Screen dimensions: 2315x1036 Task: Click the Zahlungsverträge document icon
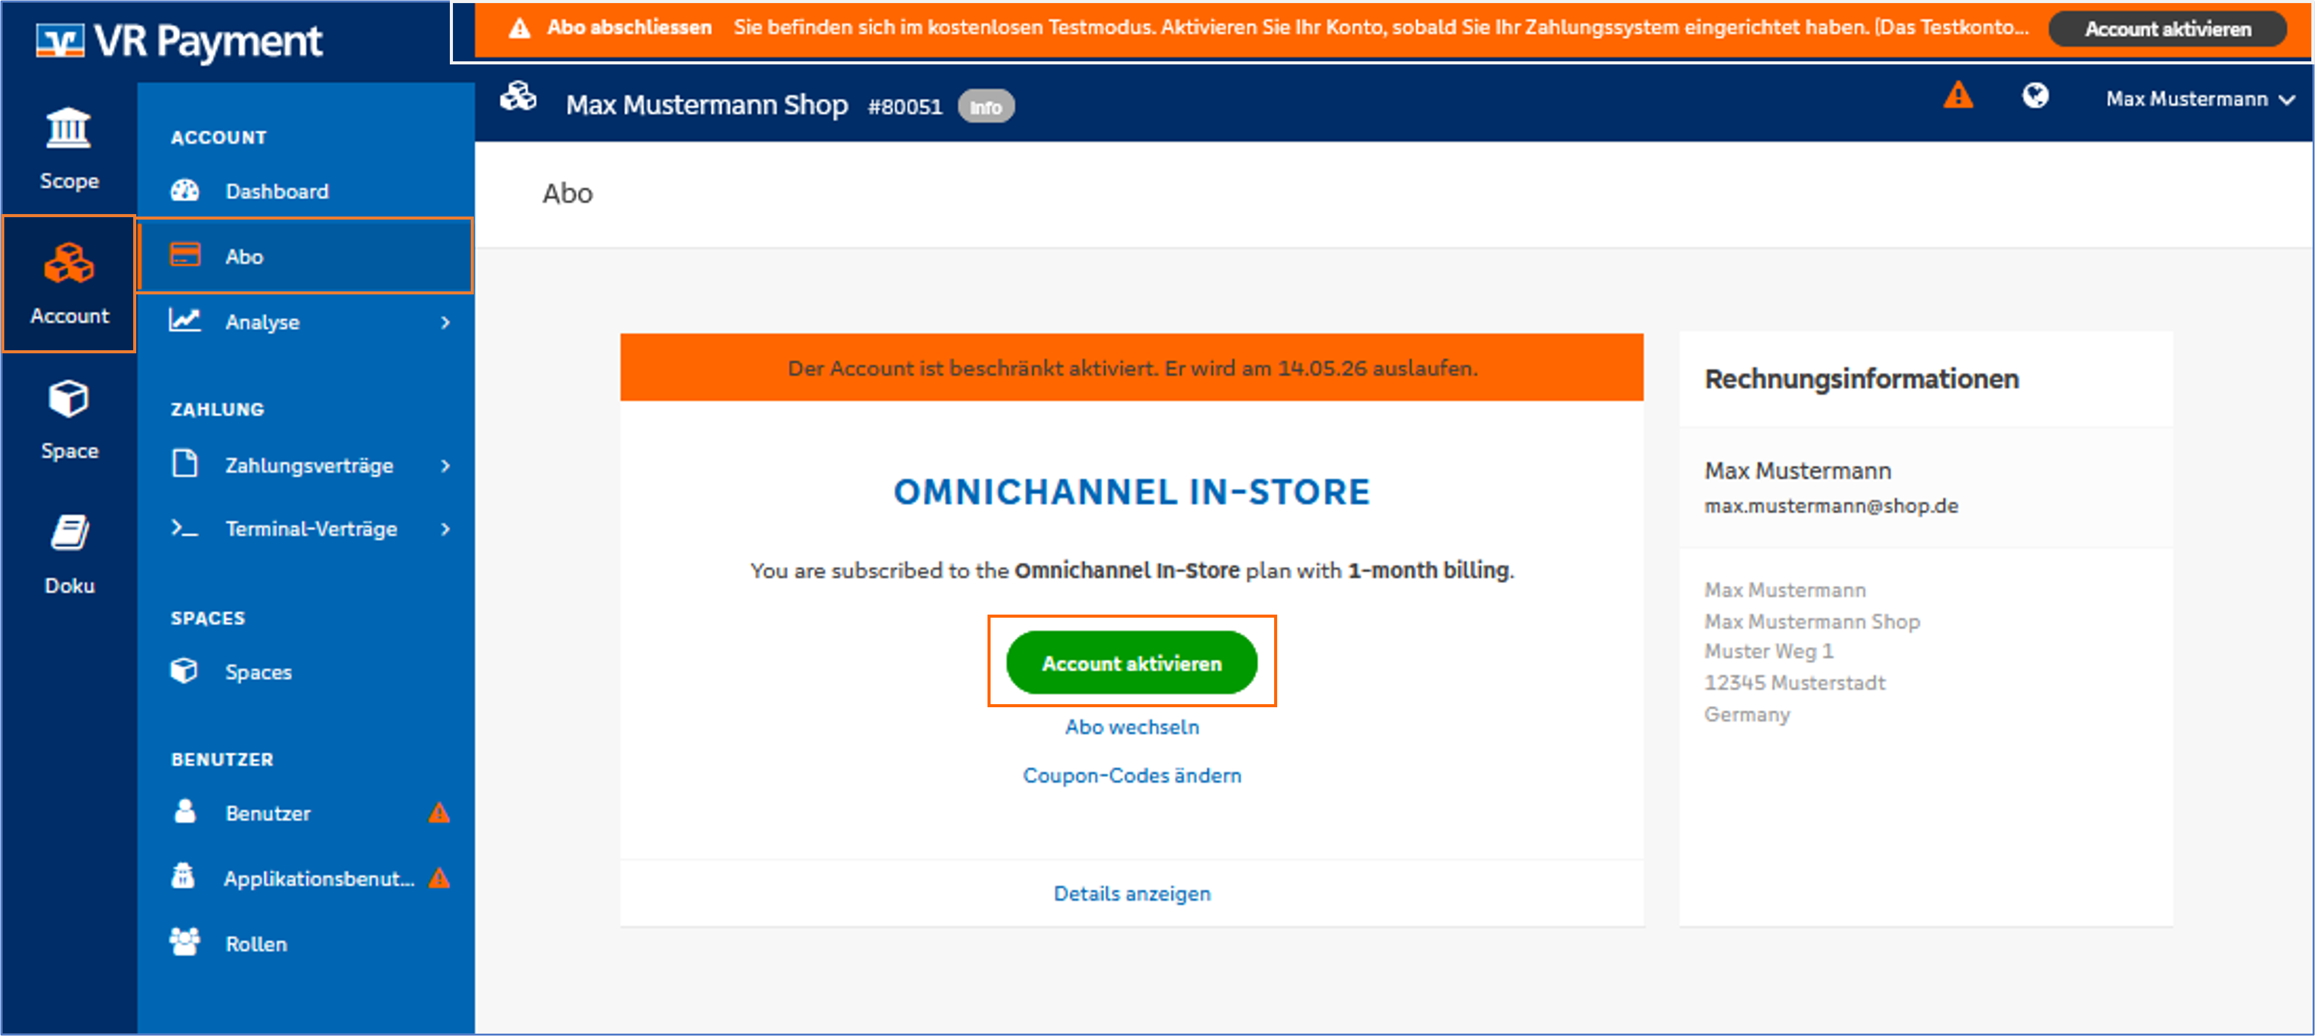coord(185,464)
